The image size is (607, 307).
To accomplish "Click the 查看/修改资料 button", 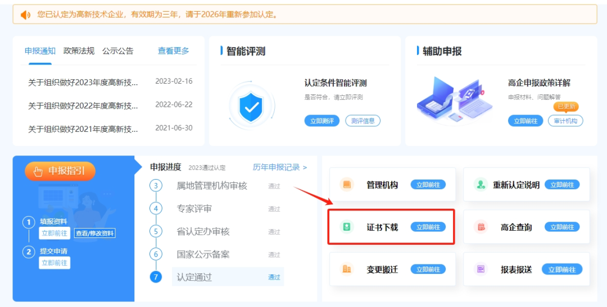I will point(95,233).
